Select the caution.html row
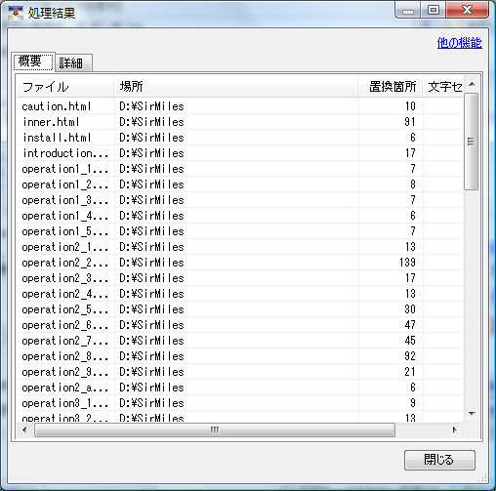The height and width of the screenshot is (491, 496). pyautogui.click(x=240, y=106)
